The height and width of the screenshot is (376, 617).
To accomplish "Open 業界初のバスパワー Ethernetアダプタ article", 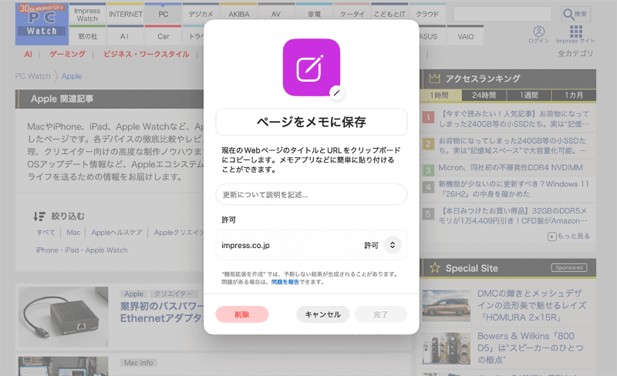I will (x=162, y=312).
